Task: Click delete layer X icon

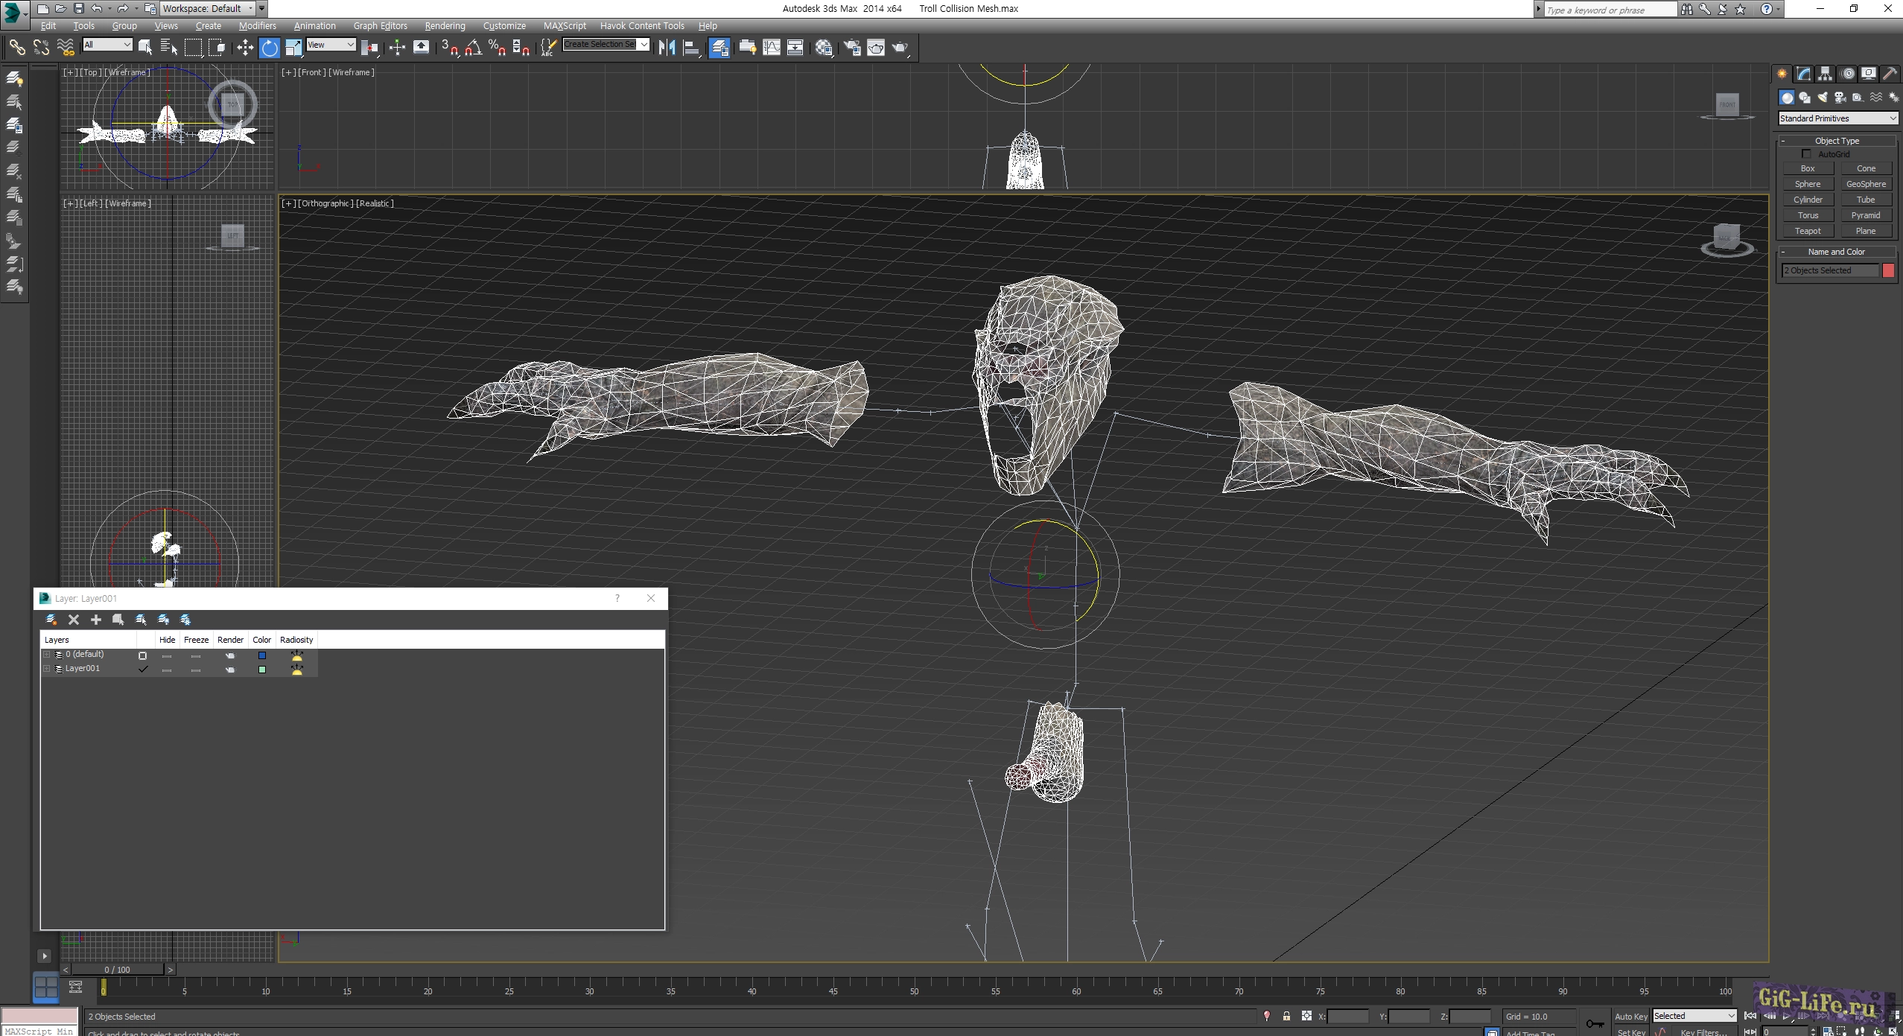Action: [x=74, y=620]
